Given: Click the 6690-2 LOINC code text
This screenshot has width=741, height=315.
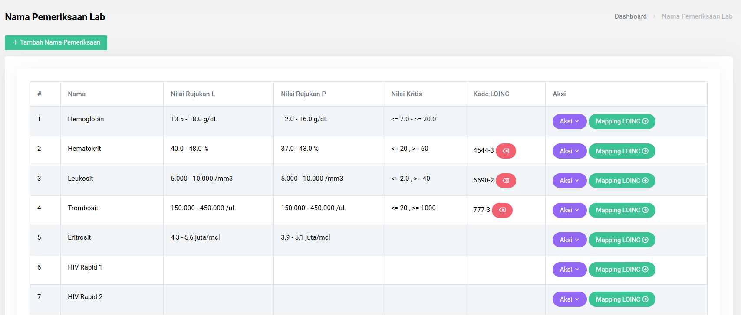Looking at the screenshot, I should pyautogui.click(x=484, y=180).
